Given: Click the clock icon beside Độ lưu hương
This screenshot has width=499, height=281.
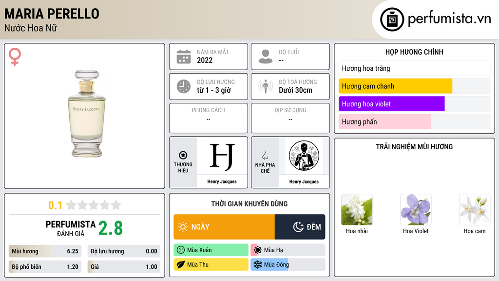Looking at the screenshot, I should (184, 86).
